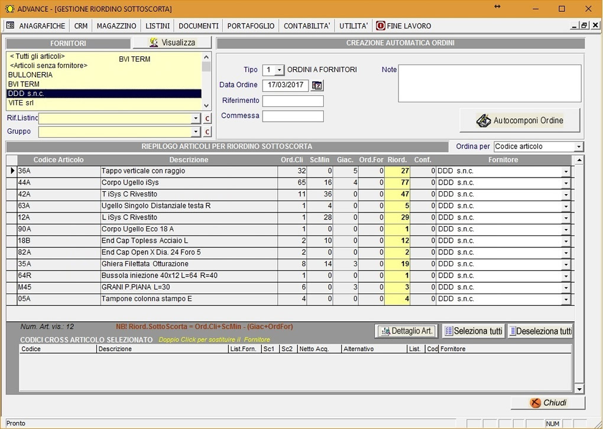Click the Chiudi button
This screenshot has height=429, width=603.
click(548, 402)
